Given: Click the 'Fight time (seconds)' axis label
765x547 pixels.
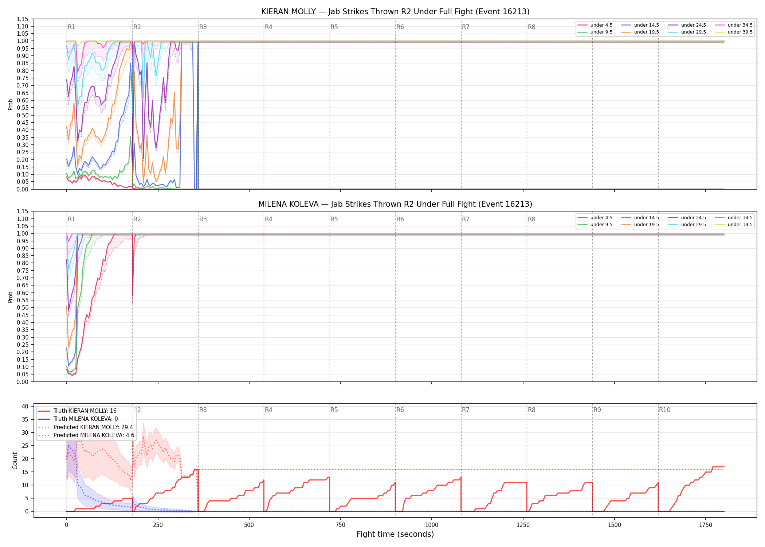Looking at the screenshot, I should tap(395, 534).
